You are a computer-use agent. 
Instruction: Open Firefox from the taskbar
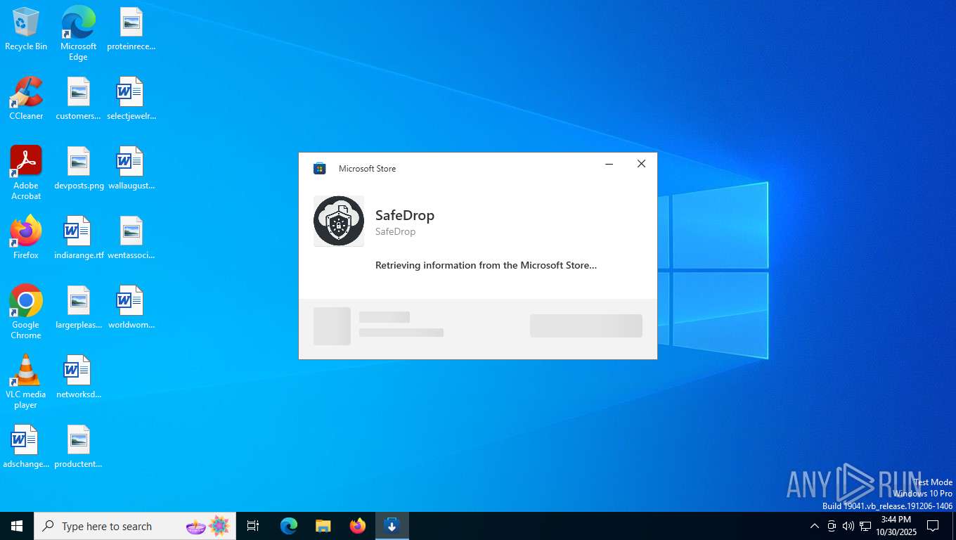point(358,526)
